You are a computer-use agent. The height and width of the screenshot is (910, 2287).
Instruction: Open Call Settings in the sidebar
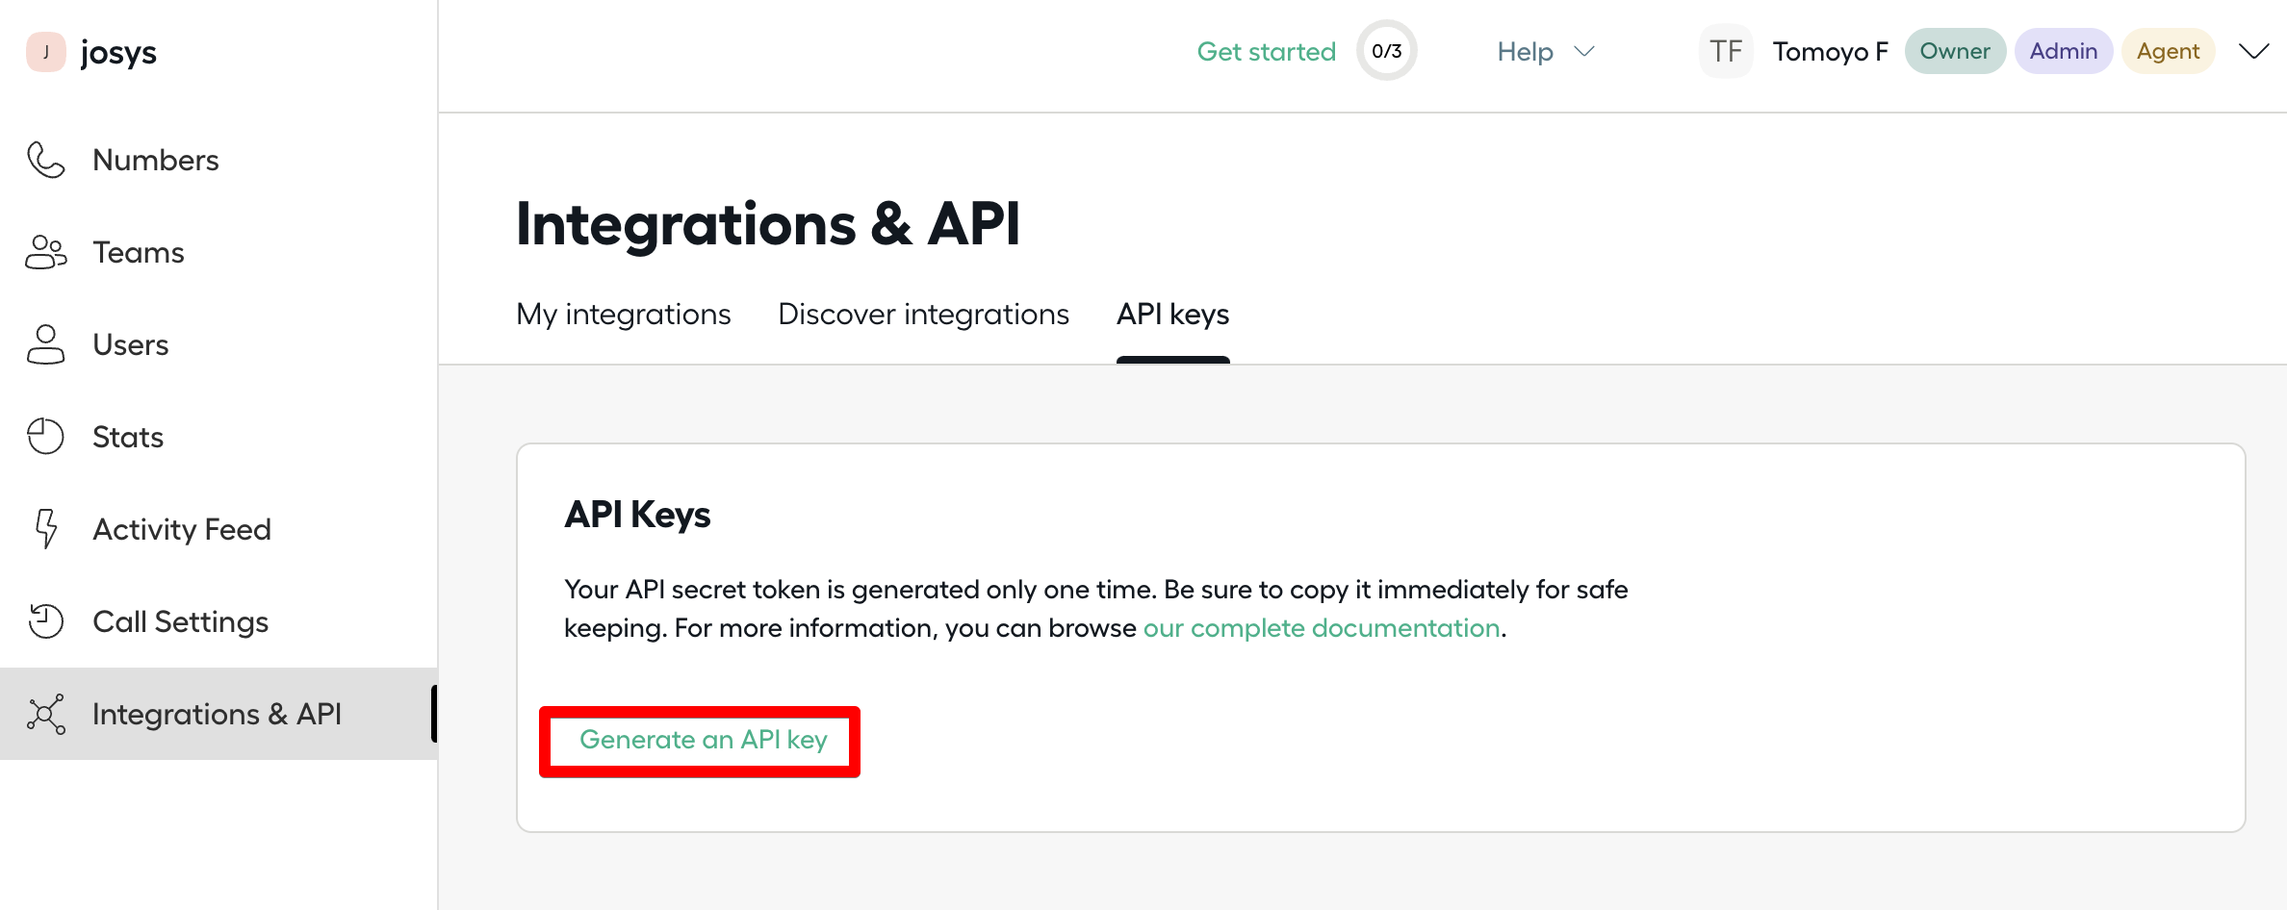click(180, 621)
